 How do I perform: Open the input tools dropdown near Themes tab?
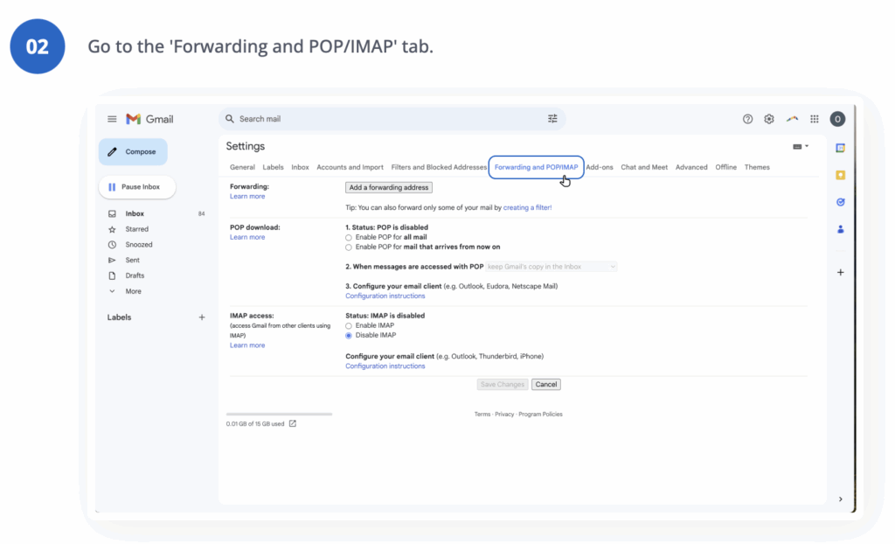(798, 146)
